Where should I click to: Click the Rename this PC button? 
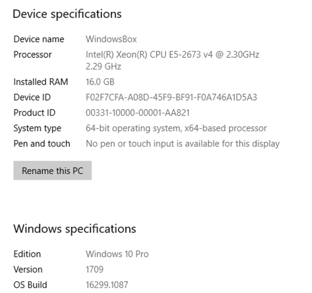(x=52, y=171)
